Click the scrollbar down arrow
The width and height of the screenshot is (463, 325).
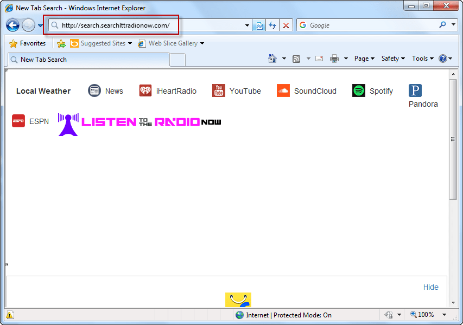click(453, 303)
